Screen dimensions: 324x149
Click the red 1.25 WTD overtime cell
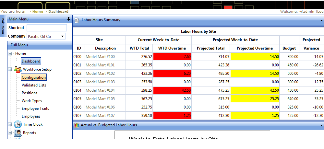(172, 116)
